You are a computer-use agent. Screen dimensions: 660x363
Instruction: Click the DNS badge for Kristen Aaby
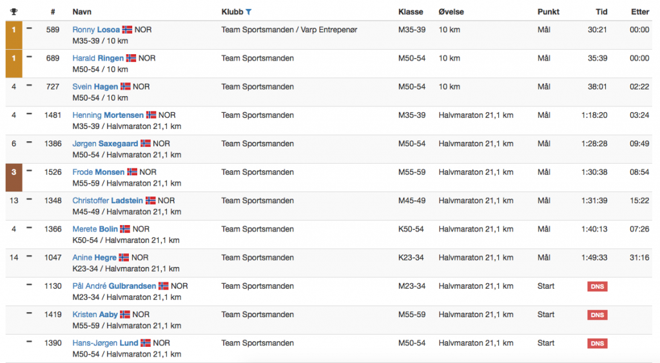tap(597, 315)
